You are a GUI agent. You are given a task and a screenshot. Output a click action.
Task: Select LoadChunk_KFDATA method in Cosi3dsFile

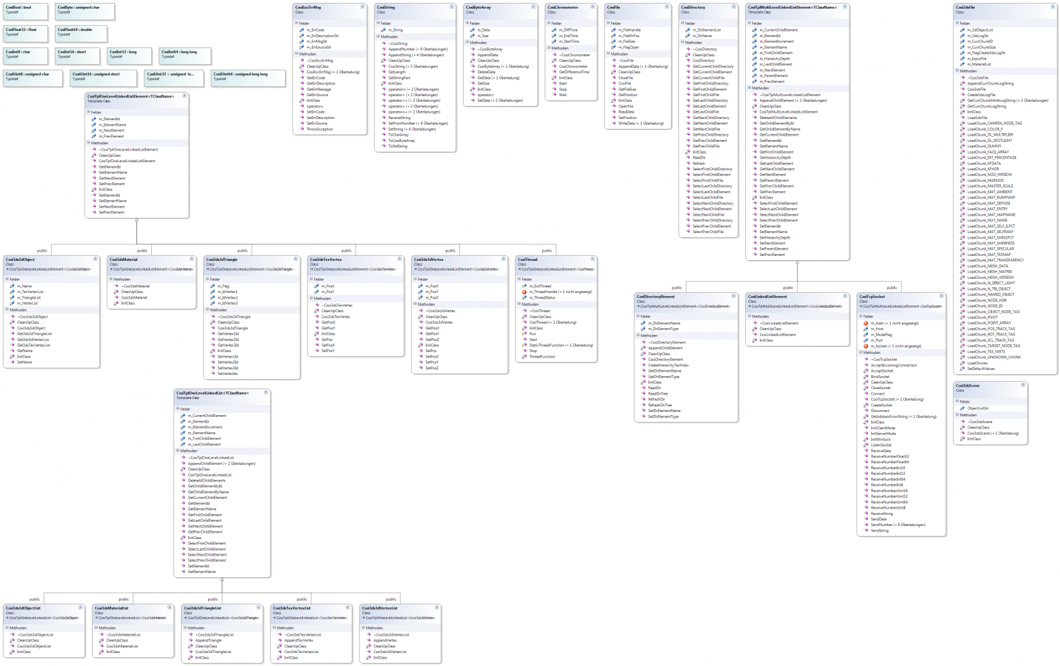point(984,163)
